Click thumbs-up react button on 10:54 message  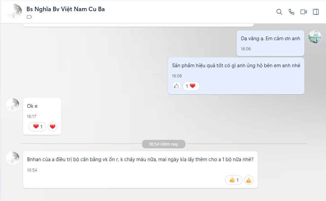249,180
